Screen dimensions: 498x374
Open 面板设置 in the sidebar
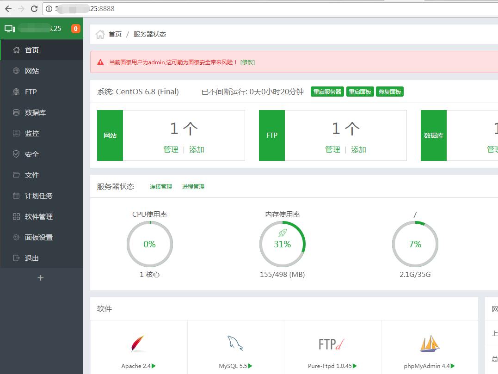point(42,238)
